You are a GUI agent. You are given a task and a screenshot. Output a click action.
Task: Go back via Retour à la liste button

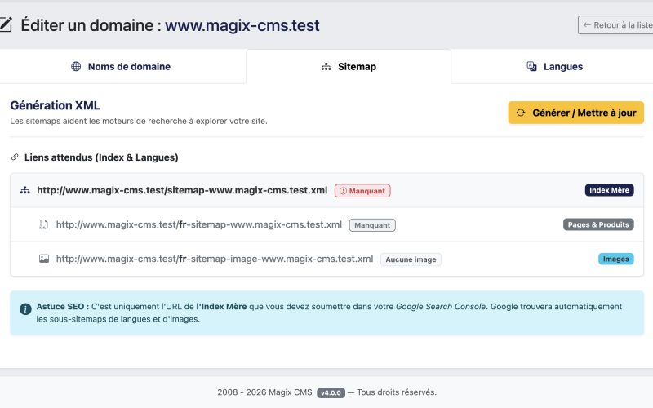[x=615, y=25]
